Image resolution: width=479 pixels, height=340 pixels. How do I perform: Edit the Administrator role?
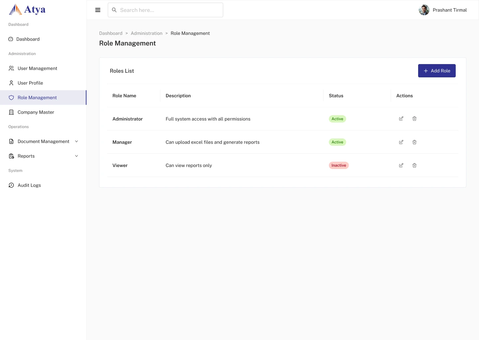coord(401,119)
